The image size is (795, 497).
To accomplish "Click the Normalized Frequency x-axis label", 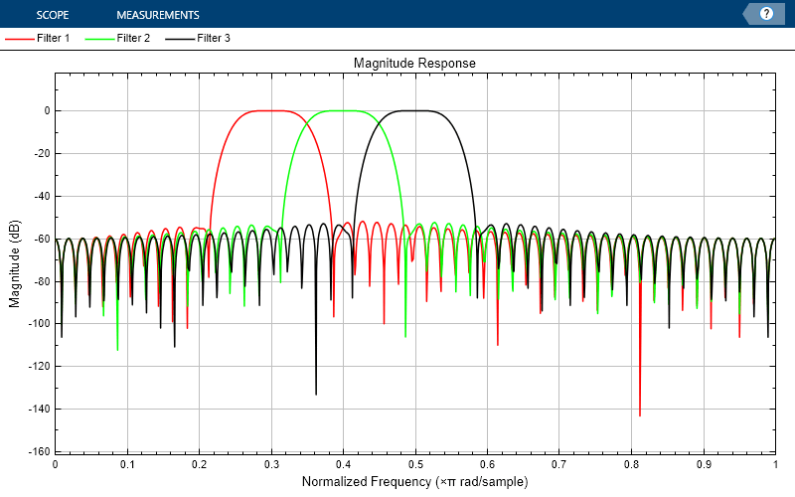I will point(414,481).
